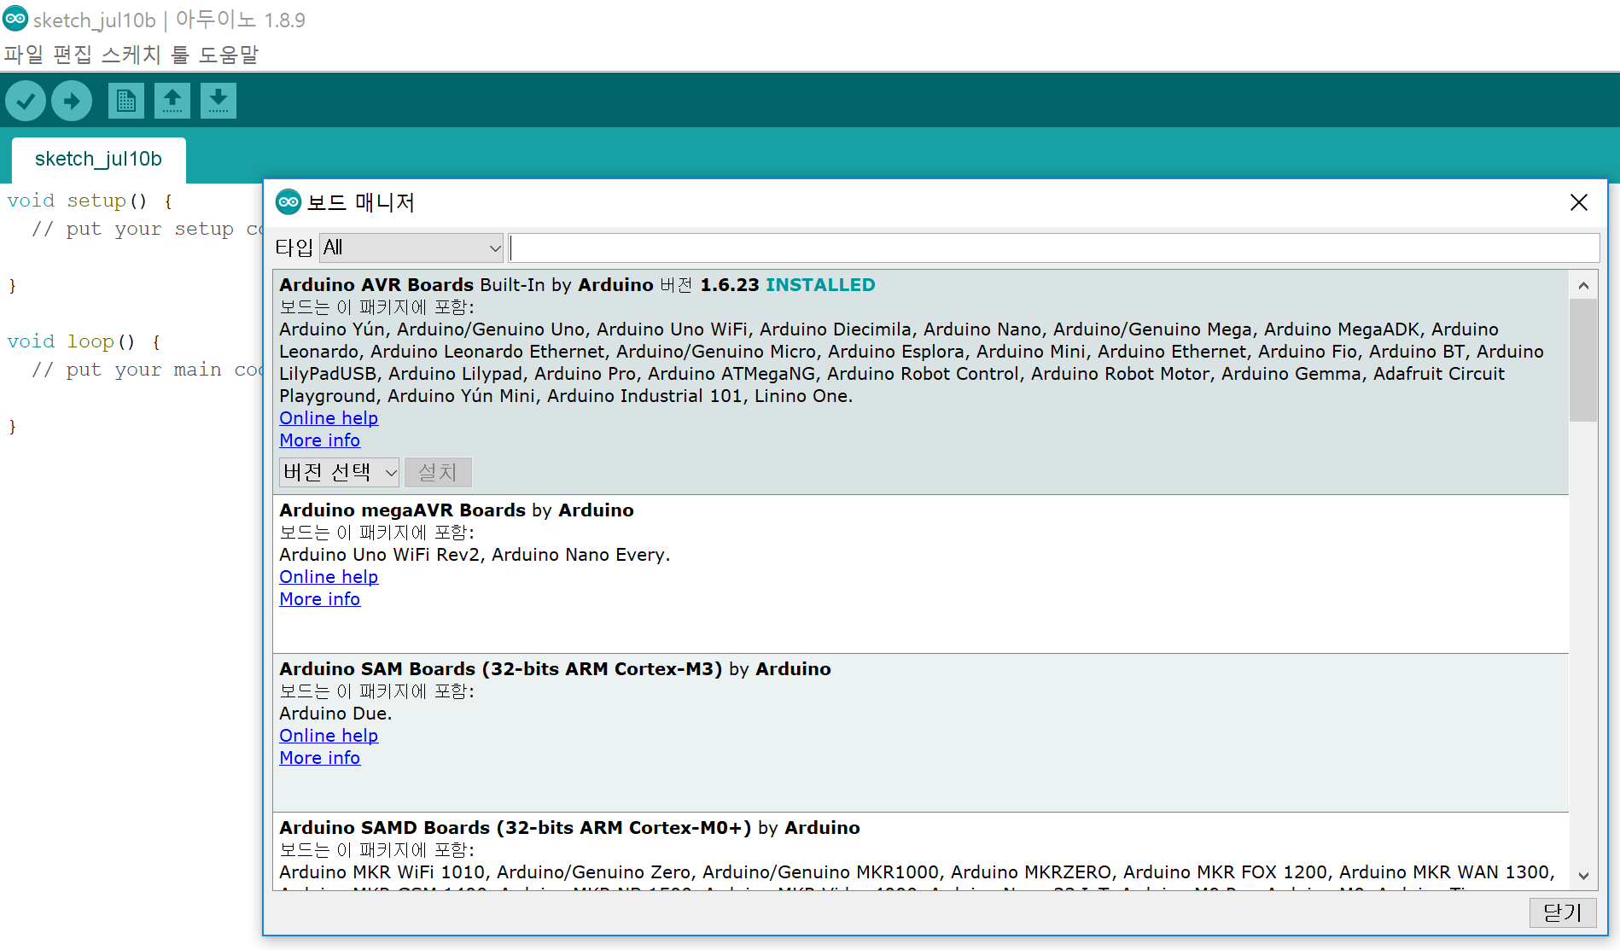Open Online help for Arduino megaAVR Boards
Viewport: 1620px width, 950px height.
point(329,577)
